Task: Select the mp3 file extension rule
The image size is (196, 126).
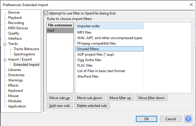Action: 60,30
